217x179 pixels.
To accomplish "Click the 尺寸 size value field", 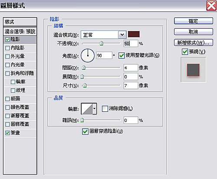I will point(131,85).
